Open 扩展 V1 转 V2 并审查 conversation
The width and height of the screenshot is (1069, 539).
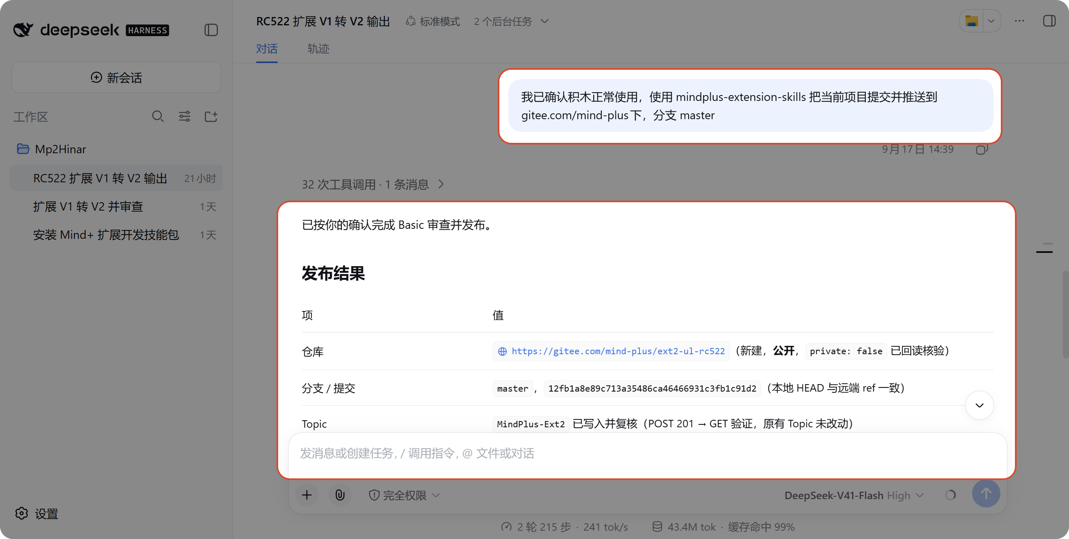(116, 206)
